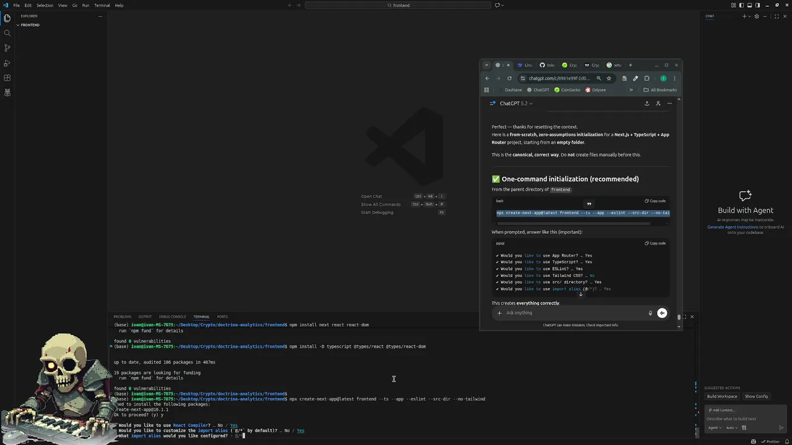Viewport: 792px width, 445px height.
Task: Open CoinGecko bookmark
Action: 567,90
